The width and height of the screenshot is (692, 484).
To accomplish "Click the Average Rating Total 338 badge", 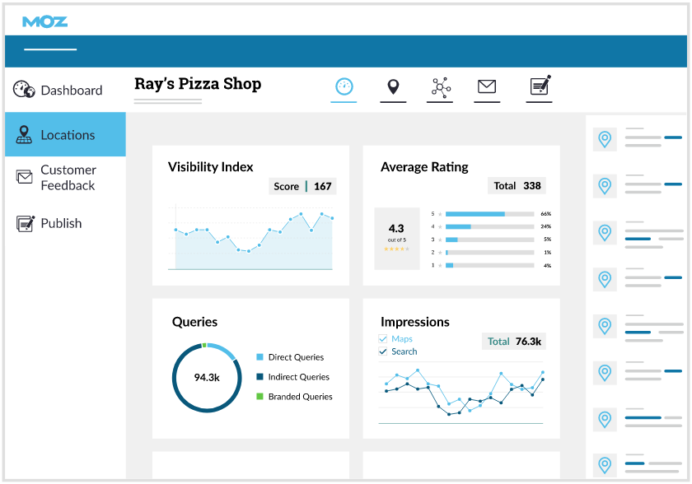I will [x=517, y=186].
